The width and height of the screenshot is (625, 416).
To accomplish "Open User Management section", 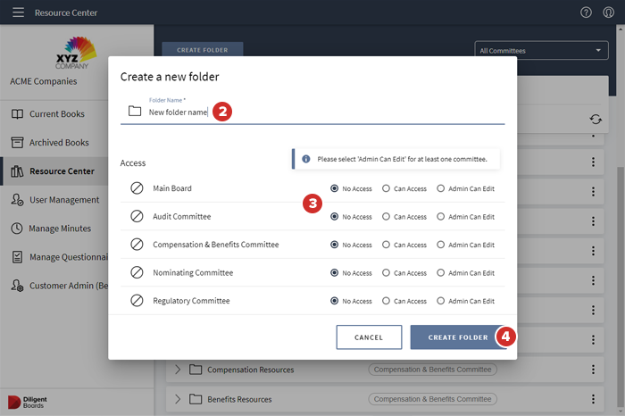I will pyautogui.click(x=63, y=200).
